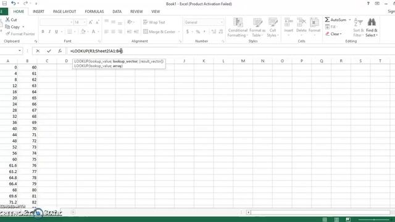Image resolution: width=395 pixels, height=222 pixels.
Task: Open the font size dropdown
Action: coord(85,22)
